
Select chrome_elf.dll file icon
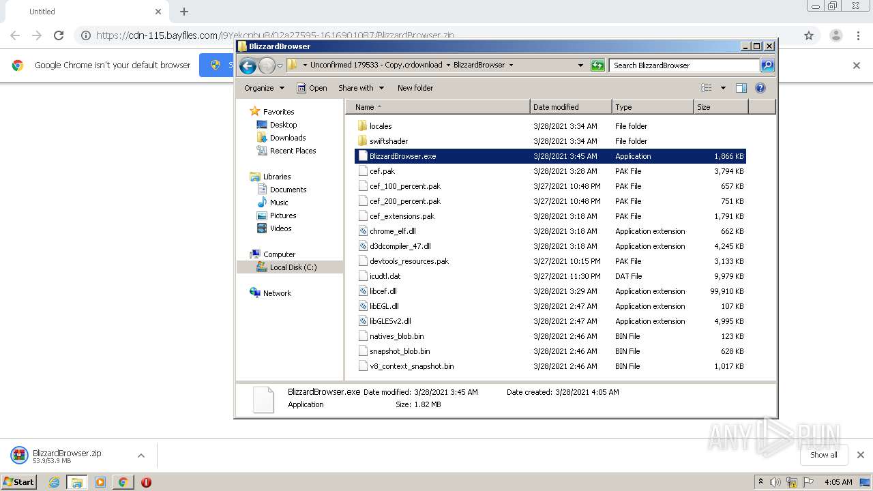[363, 231]
